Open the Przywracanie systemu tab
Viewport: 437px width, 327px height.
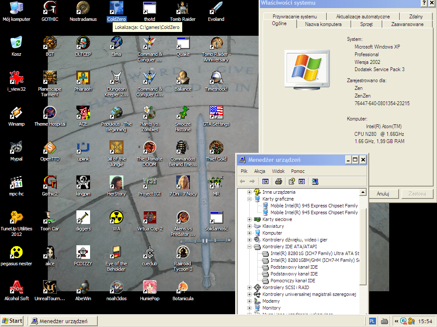(294, 17)
